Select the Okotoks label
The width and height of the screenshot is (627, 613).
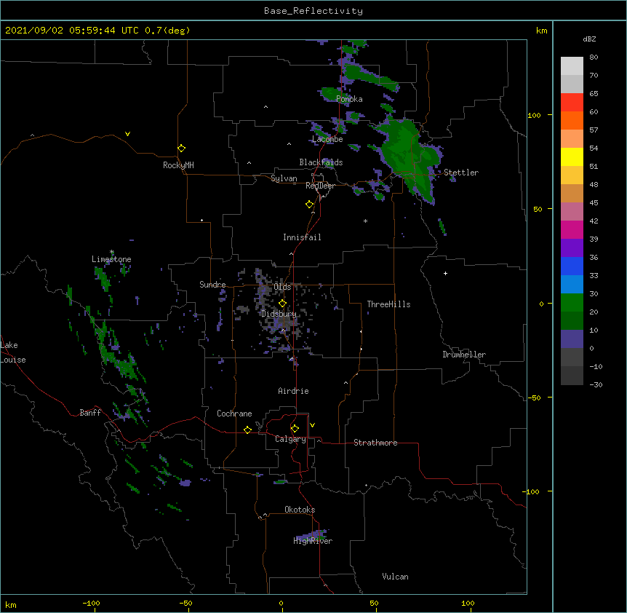[x=300, y=510]
